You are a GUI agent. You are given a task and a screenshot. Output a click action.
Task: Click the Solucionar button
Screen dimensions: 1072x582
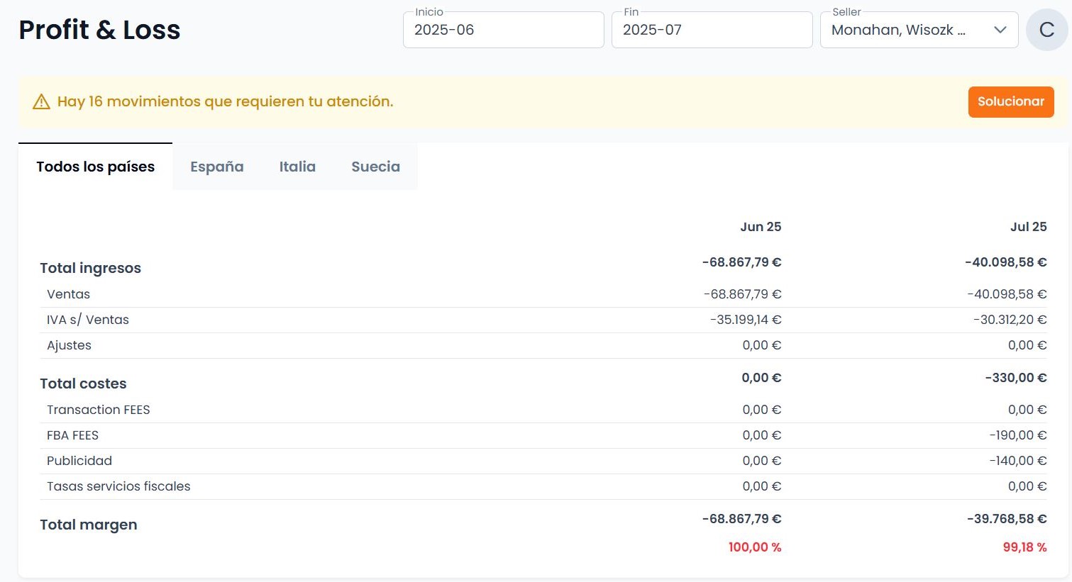click(1011, 101)
